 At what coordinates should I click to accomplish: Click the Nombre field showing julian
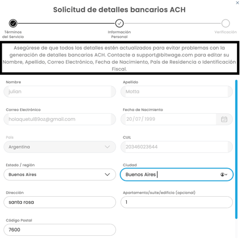pyautogui.click(x=60, y=91)
